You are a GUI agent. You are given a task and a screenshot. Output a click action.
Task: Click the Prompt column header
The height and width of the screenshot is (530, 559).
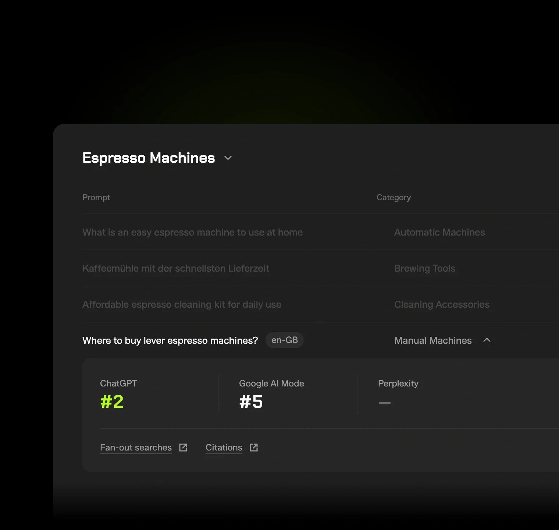tap(96, 197)
